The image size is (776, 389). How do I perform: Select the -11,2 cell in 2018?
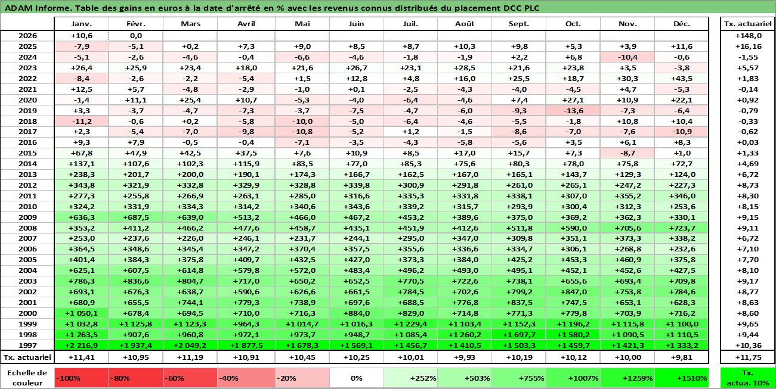coord(82,121)
